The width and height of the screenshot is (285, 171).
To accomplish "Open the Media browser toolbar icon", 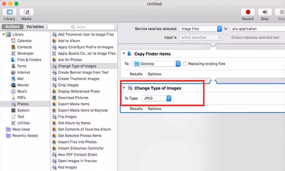I will [x=26, y=12].
